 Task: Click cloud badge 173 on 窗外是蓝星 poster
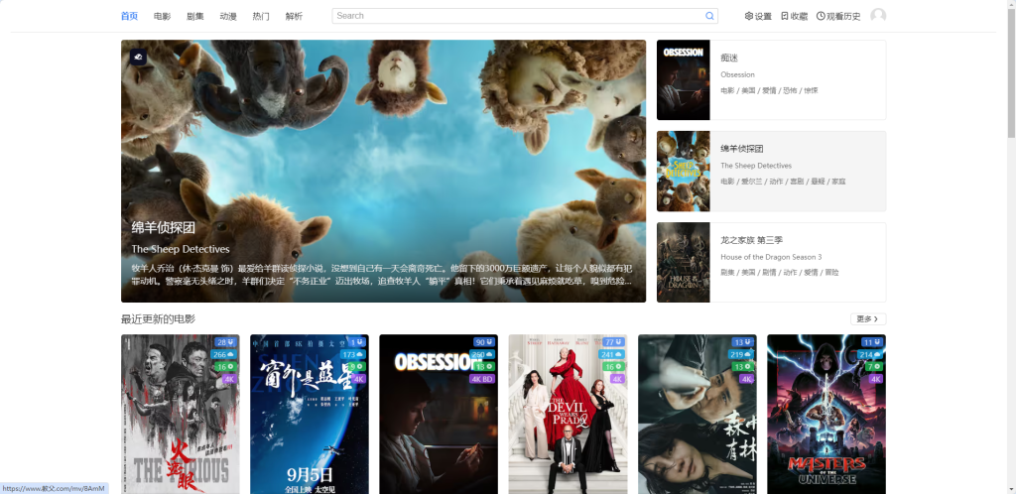coord(353,355)
